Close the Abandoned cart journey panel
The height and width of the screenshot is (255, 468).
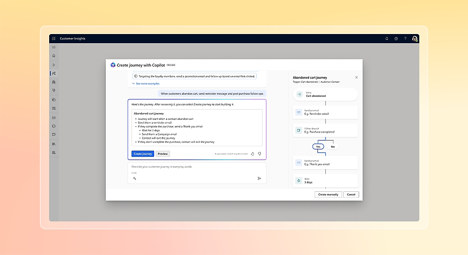(356, 77)
